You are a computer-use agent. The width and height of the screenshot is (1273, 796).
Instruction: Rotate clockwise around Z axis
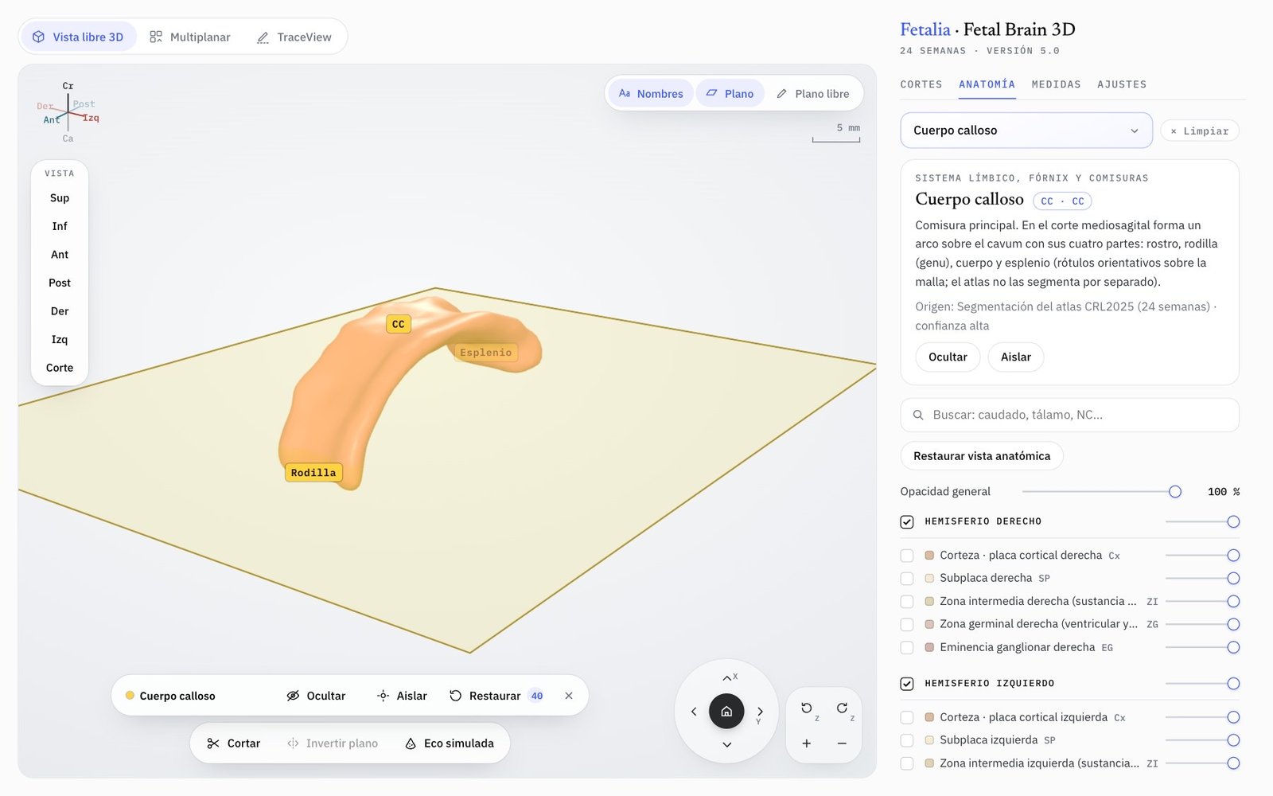pyautogui.click(x=842, y=708)
